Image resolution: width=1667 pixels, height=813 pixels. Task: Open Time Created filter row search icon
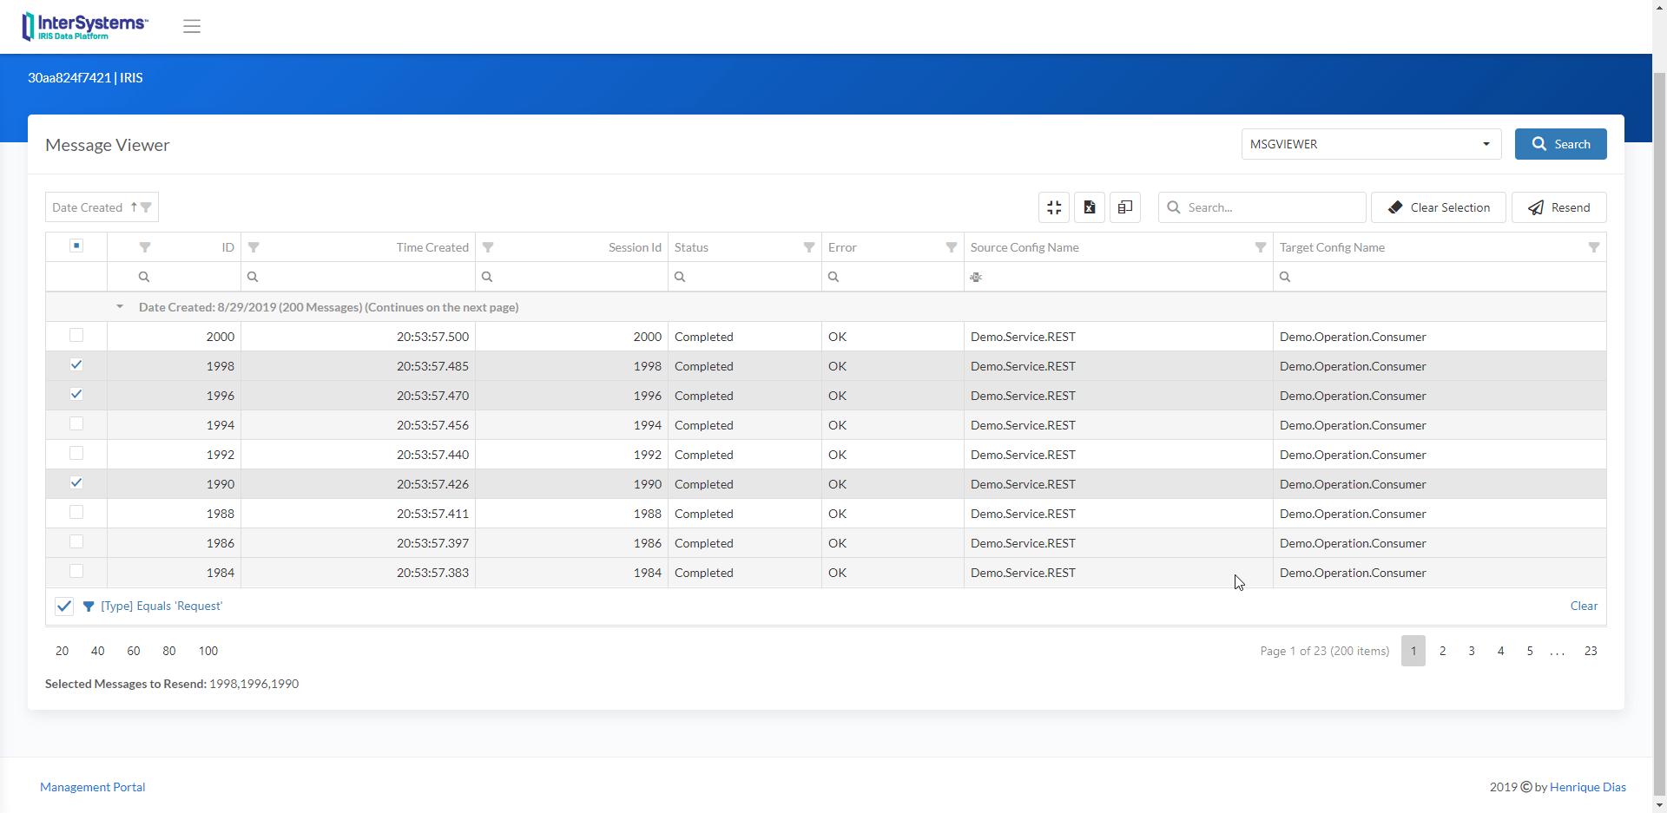253,277
